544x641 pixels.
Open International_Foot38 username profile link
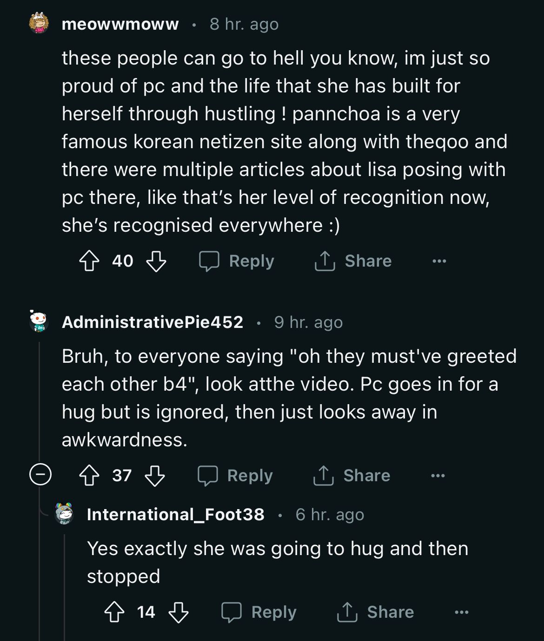[x=175, y=514]
